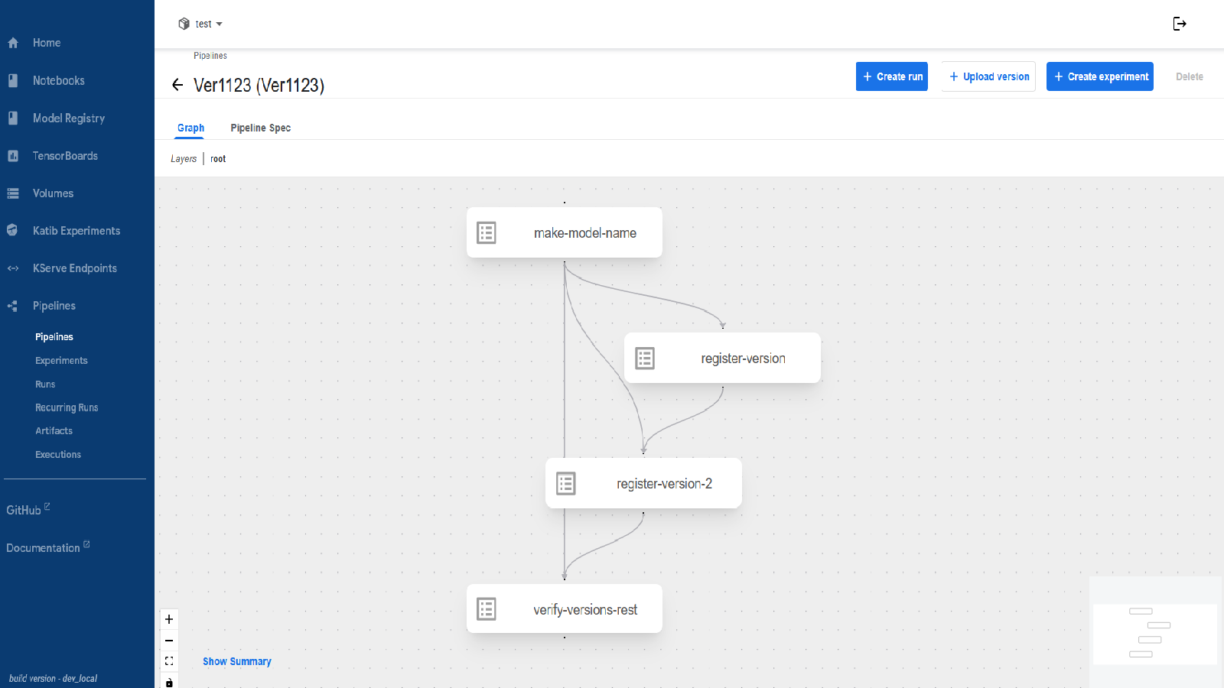Switch to the Pipeline Spec tab
The width and height of the screenshot is (1224, 688).
coord(261,128)
